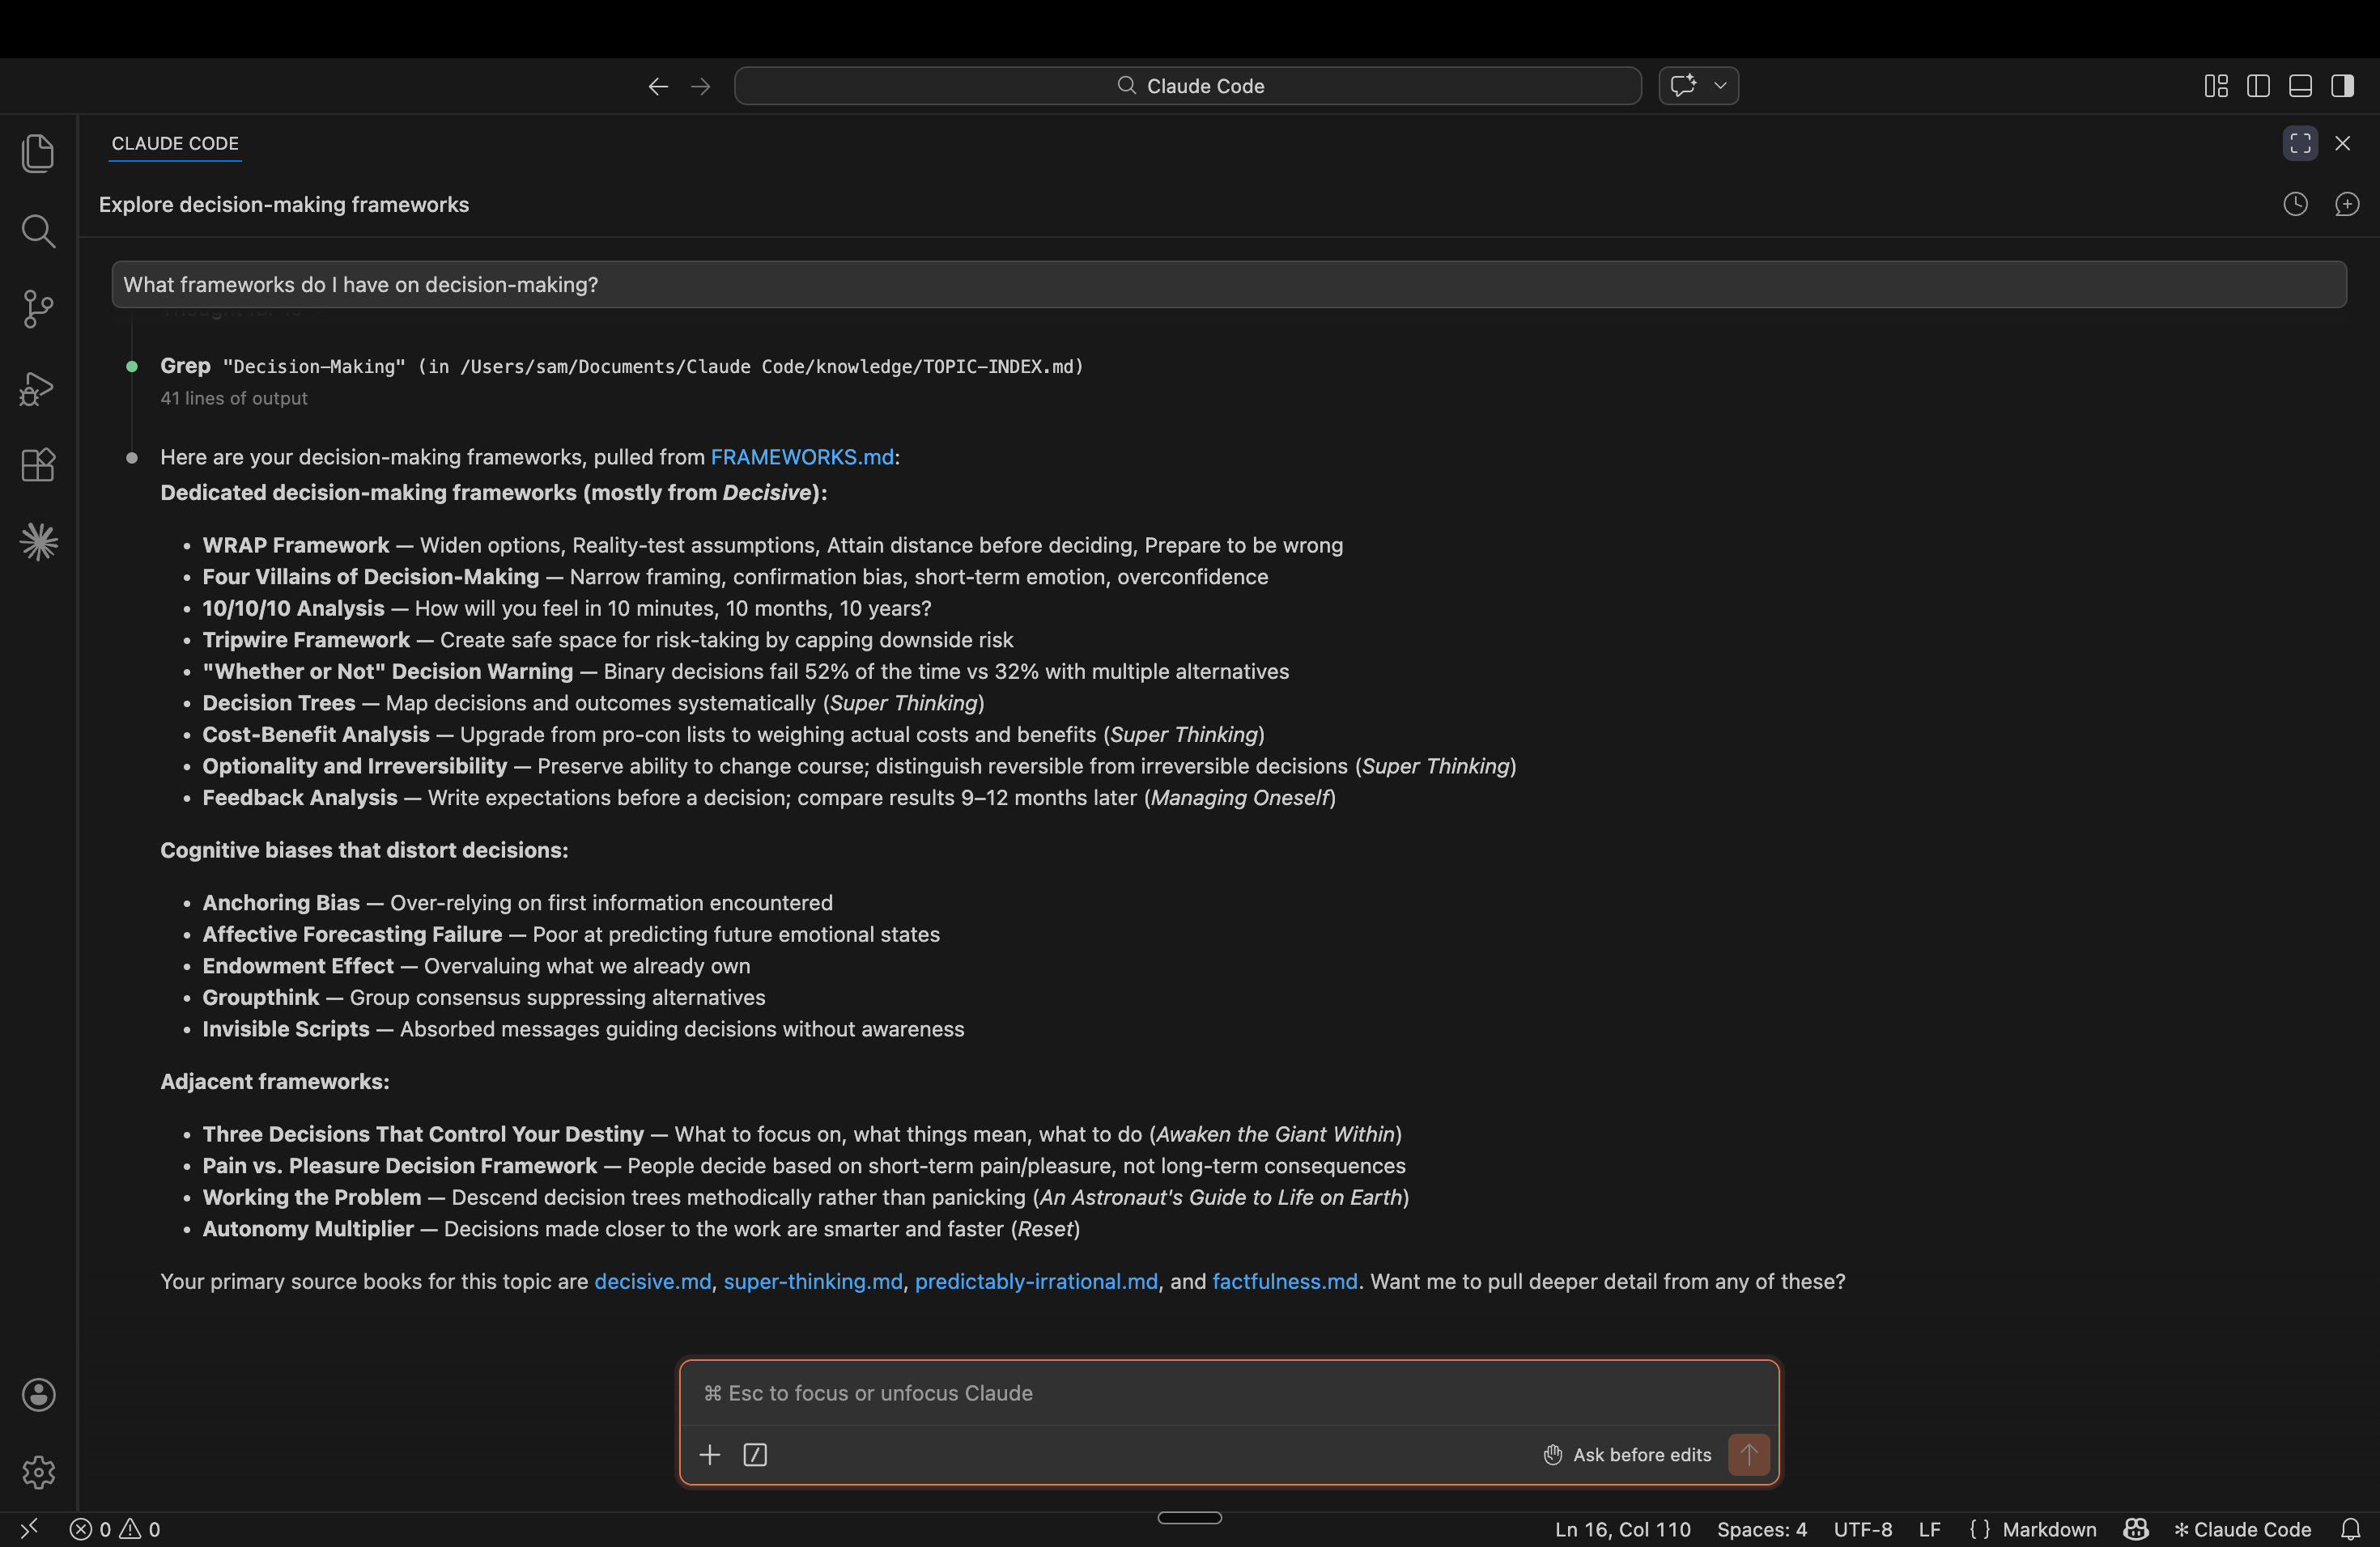Open past conversations history clock icon

(x=2295, y=204)
